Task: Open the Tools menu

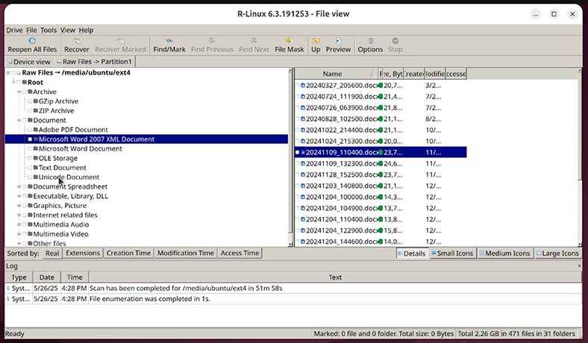Action: [49, 30]
